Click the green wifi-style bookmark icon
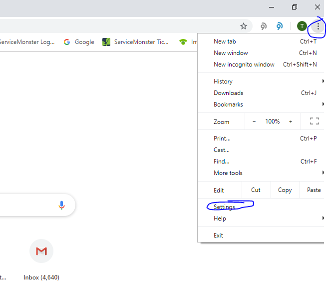The image size is (326, 300). point(183,42)
